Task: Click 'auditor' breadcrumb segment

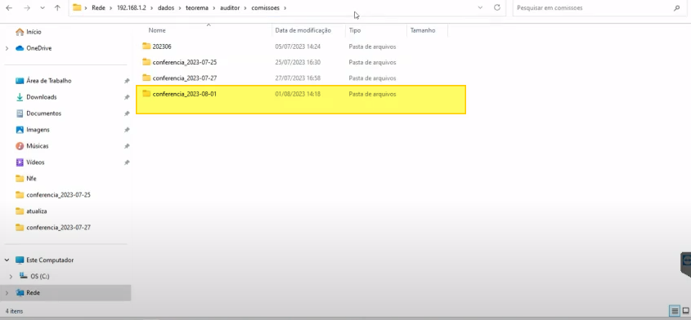Action: [230, 8]
